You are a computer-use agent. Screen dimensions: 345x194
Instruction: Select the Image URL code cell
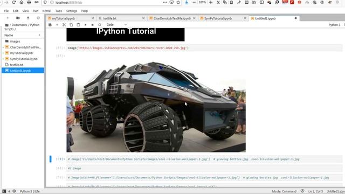[204, 48]
